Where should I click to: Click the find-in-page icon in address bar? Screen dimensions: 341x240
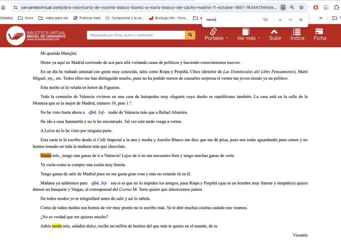[283, 7]
